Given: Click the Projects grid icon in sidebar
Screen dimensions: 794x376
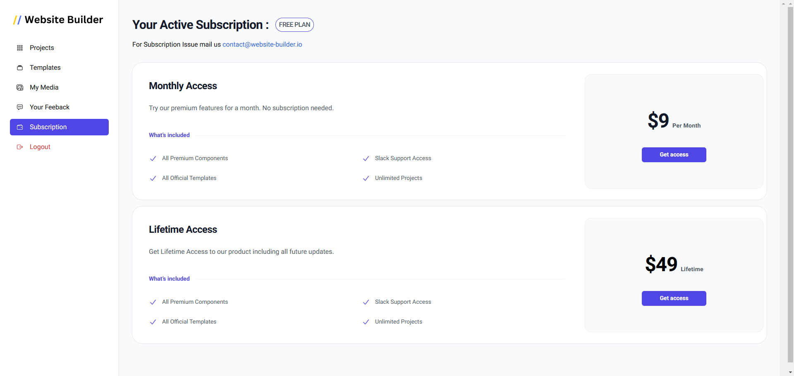Looking at the screenshot, I should click(20, 48).
